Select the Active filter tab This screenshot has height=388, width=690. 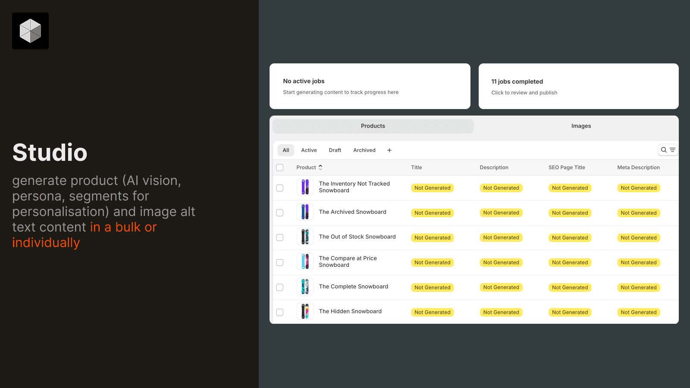[309, 150]
